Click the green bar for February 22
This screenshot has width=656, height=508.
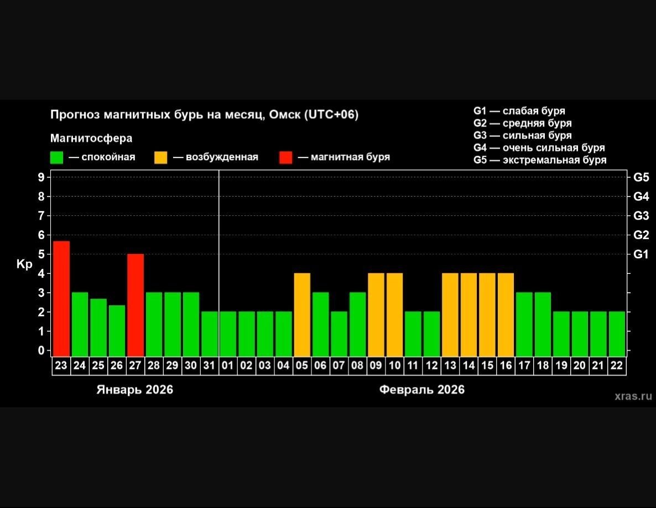tap(617, 334)
